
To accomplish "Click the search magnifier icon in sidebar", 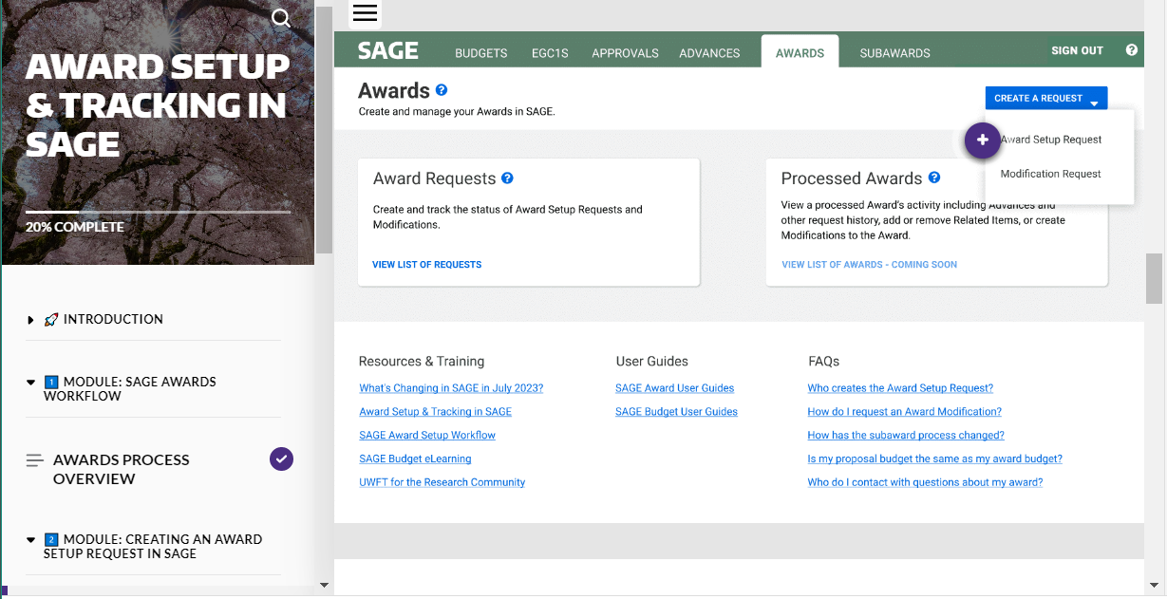I will point(281,18).
